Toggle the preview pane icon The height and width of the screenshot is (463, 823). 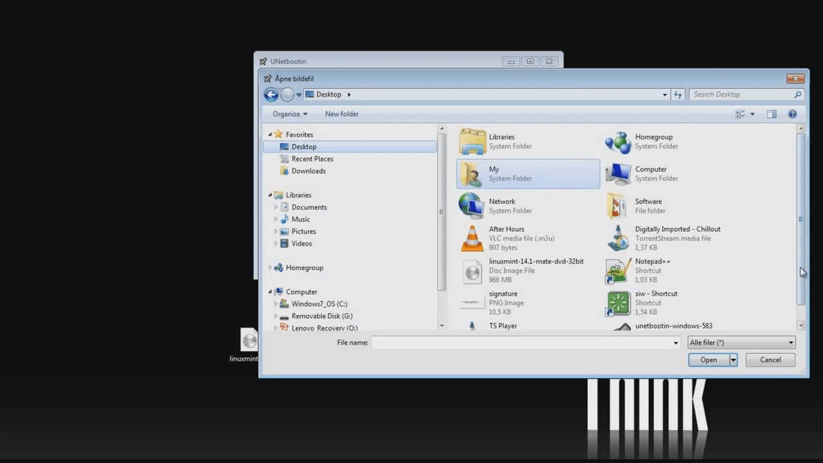tap(772, 114)
